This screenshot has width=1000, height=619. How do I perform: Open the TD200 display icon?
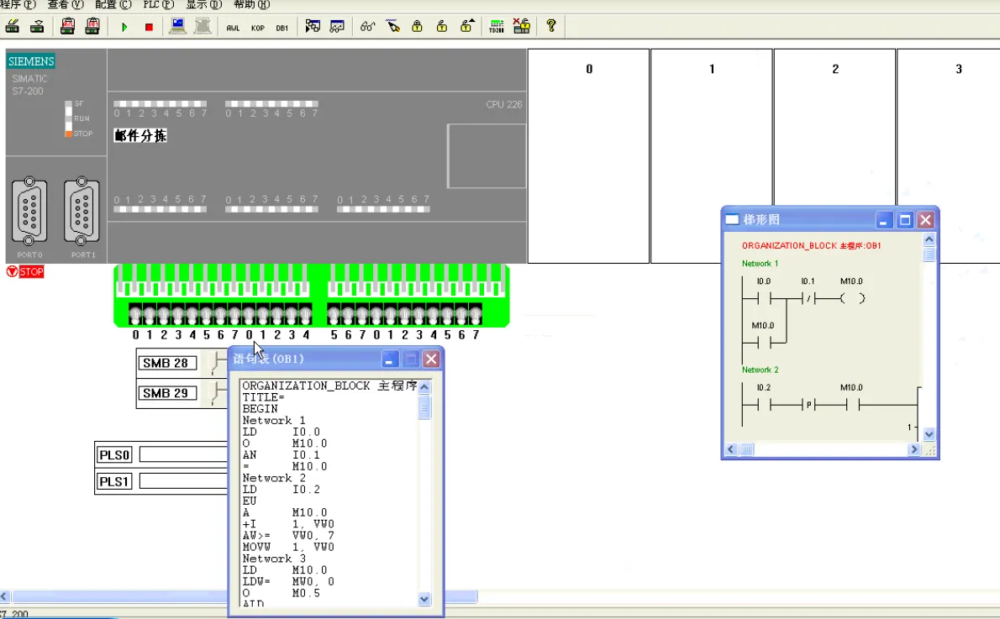pos(496,26)
